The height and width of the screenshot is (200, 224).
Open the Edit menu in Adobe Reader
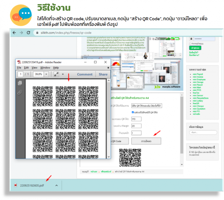pos(26,68)
